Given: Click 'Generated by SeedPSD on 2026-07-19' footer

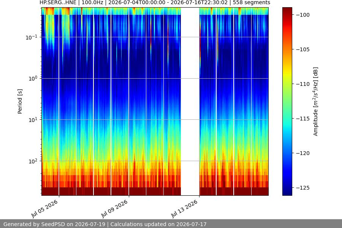Looking at the screenshot, I should click(x=54, y=224).
